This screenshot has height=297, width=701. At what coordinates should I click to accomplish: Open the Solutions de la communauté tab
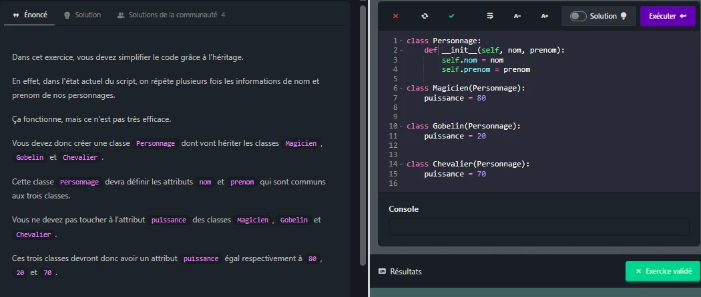171,15
